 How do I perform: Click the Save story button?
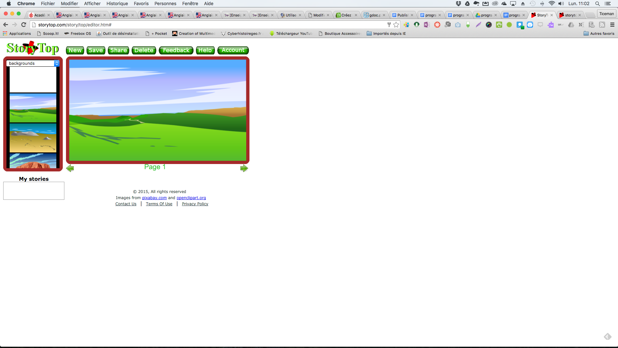click(x=95, y=50)
